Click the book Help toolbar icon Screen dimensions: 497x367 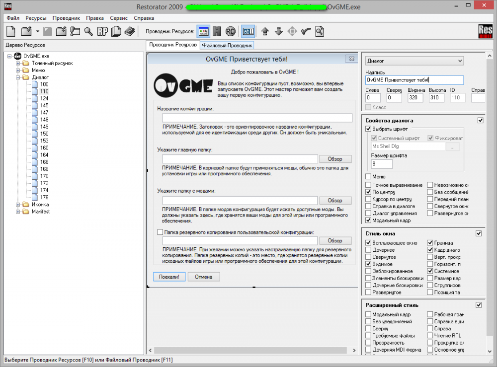[x=130, y=32]
